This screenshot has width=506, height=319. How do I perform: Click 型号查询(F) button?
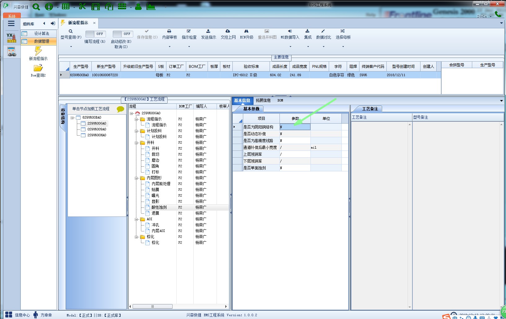[x=71, y=34]
